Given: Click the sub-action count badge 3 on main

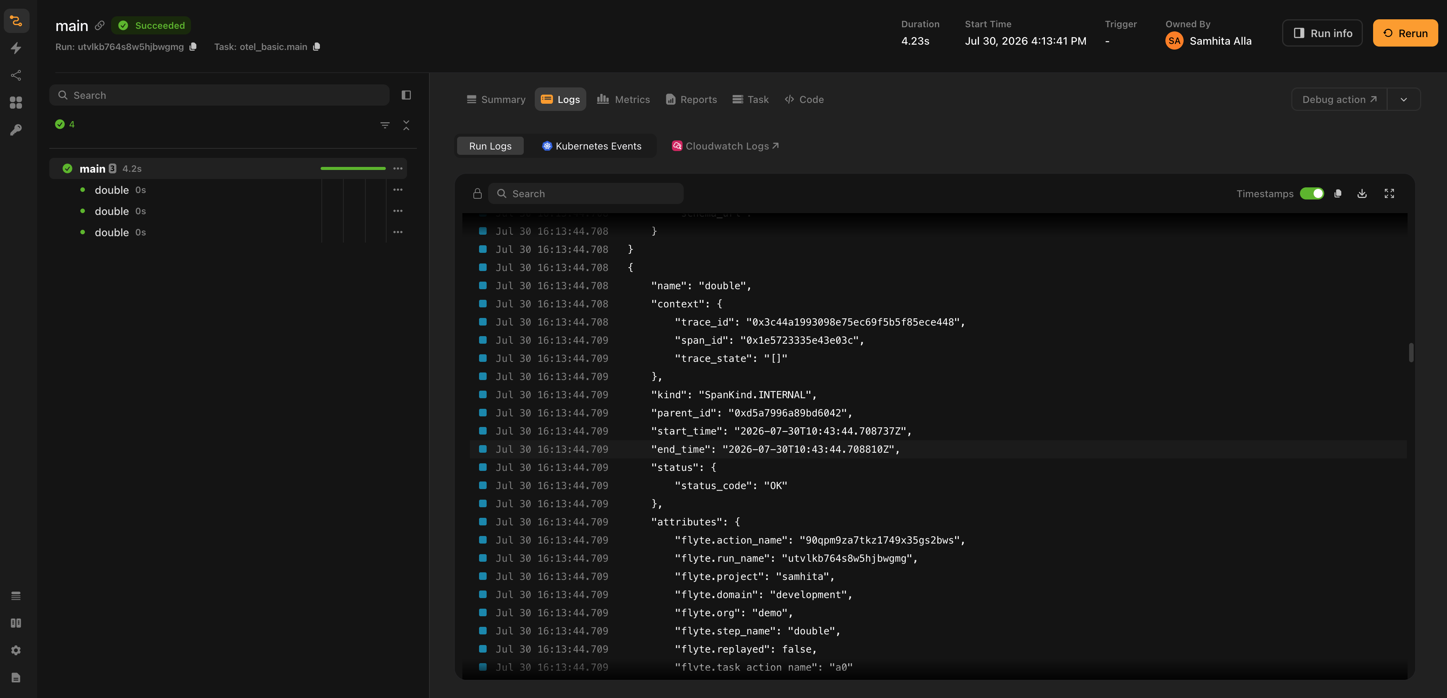Looking at the screenshot, I should tap(112, 168).
